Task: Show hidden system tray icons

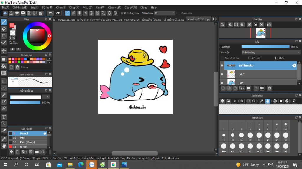Action: point(264,165)
